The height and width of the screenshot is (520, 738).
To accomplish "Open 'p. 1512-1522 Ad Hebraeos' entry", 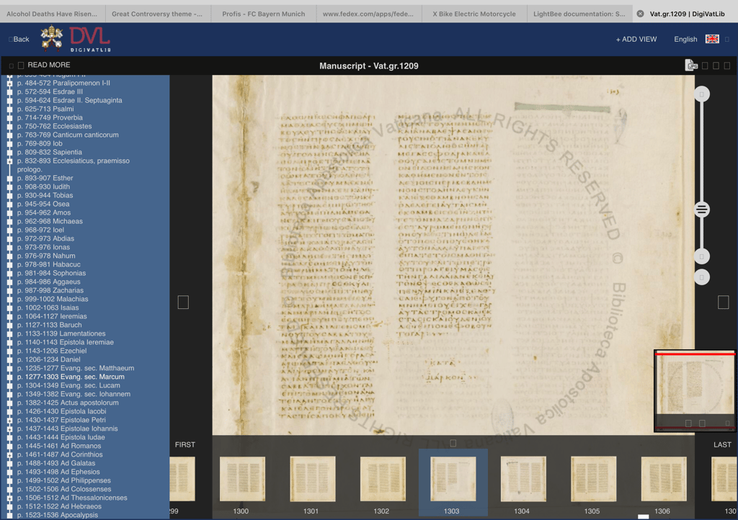I will [x=59, y=506].
